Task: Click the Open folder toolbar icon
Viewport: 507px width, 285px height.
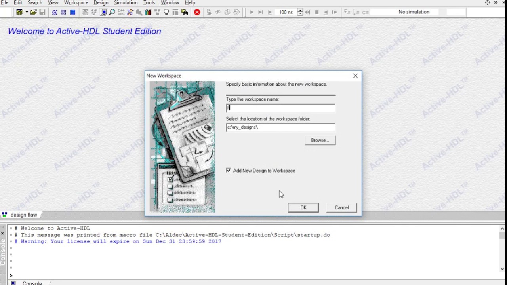Action: 34,12
